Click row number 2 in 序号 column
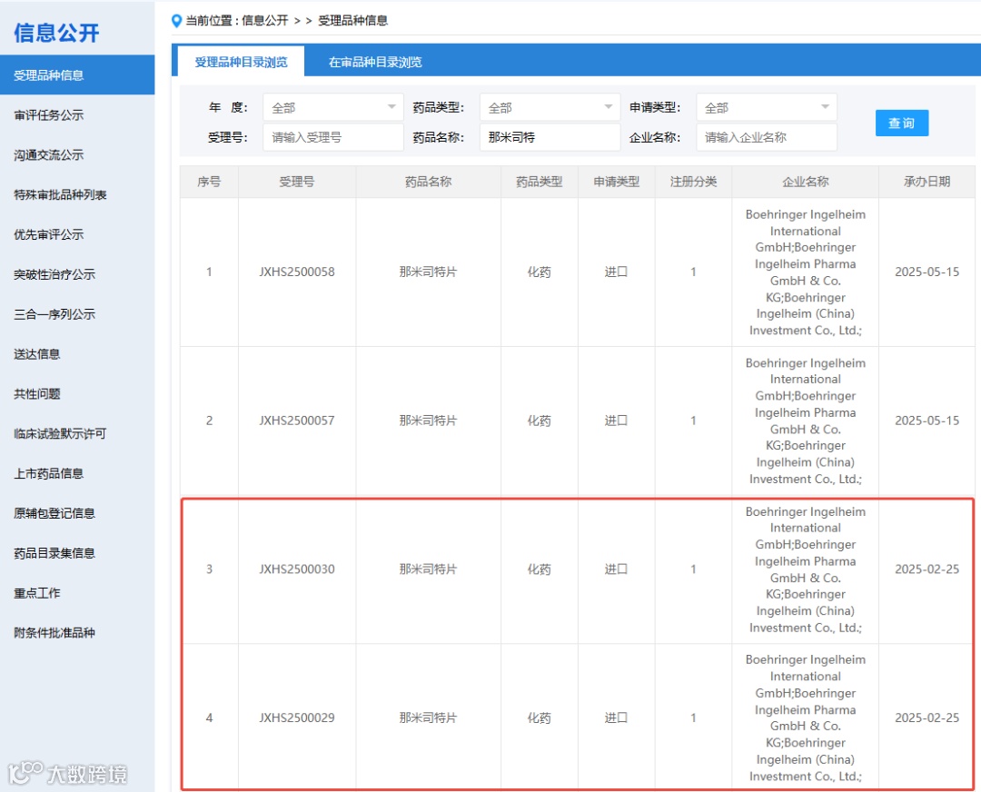981x792 pixels. pos(209,421)
